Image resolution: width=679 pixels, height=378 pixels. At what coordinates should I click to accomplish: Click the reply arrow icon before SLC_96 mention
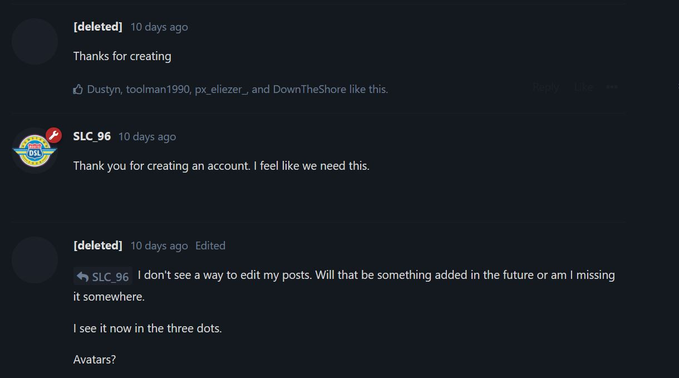click(83, 277)
